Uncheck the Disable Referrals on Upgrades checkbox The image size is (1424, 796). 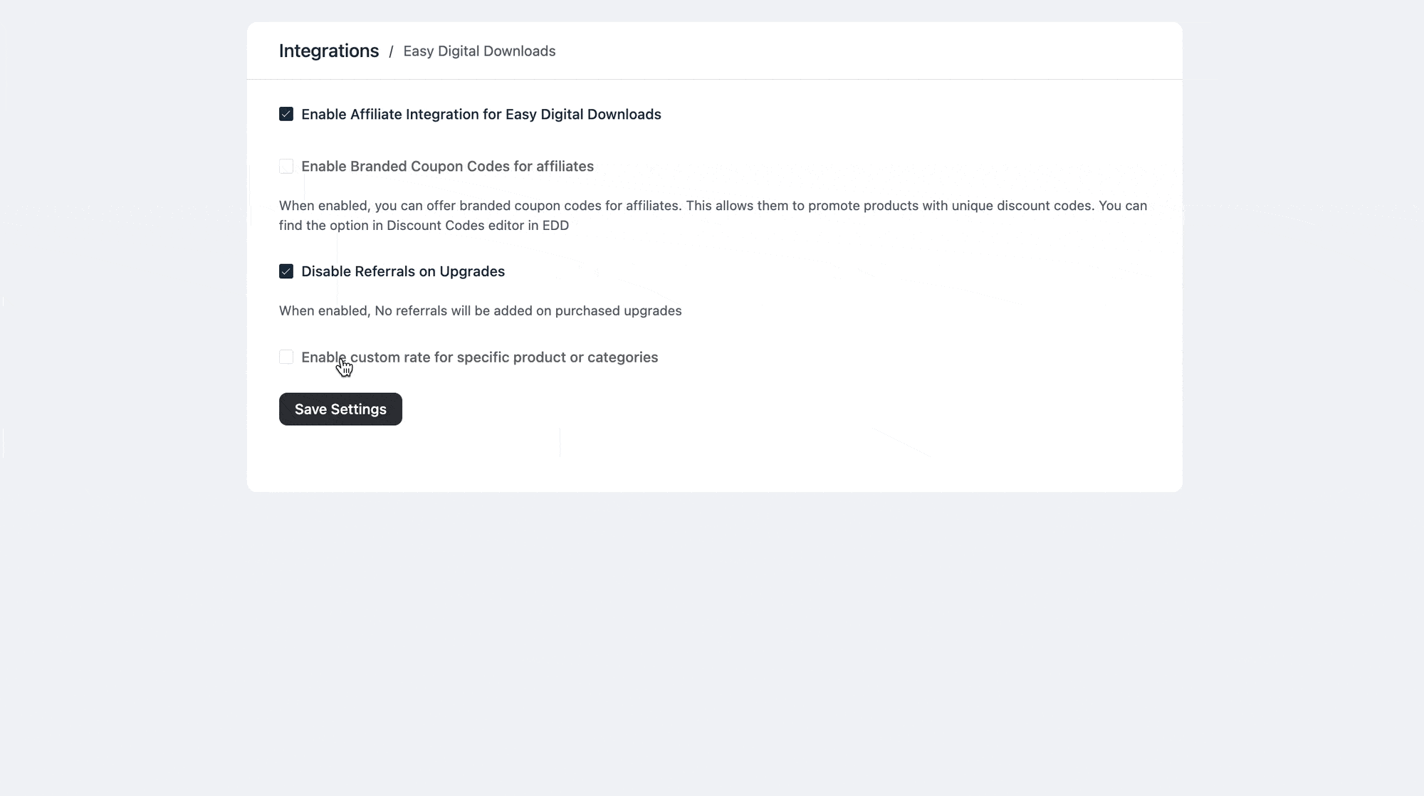(286, 272)
